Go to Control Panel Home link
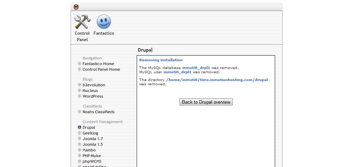 coord(101,69)
